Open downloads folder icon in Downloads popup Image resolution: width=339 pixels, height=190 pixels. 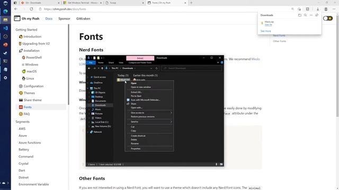click(x=300, y=15)
